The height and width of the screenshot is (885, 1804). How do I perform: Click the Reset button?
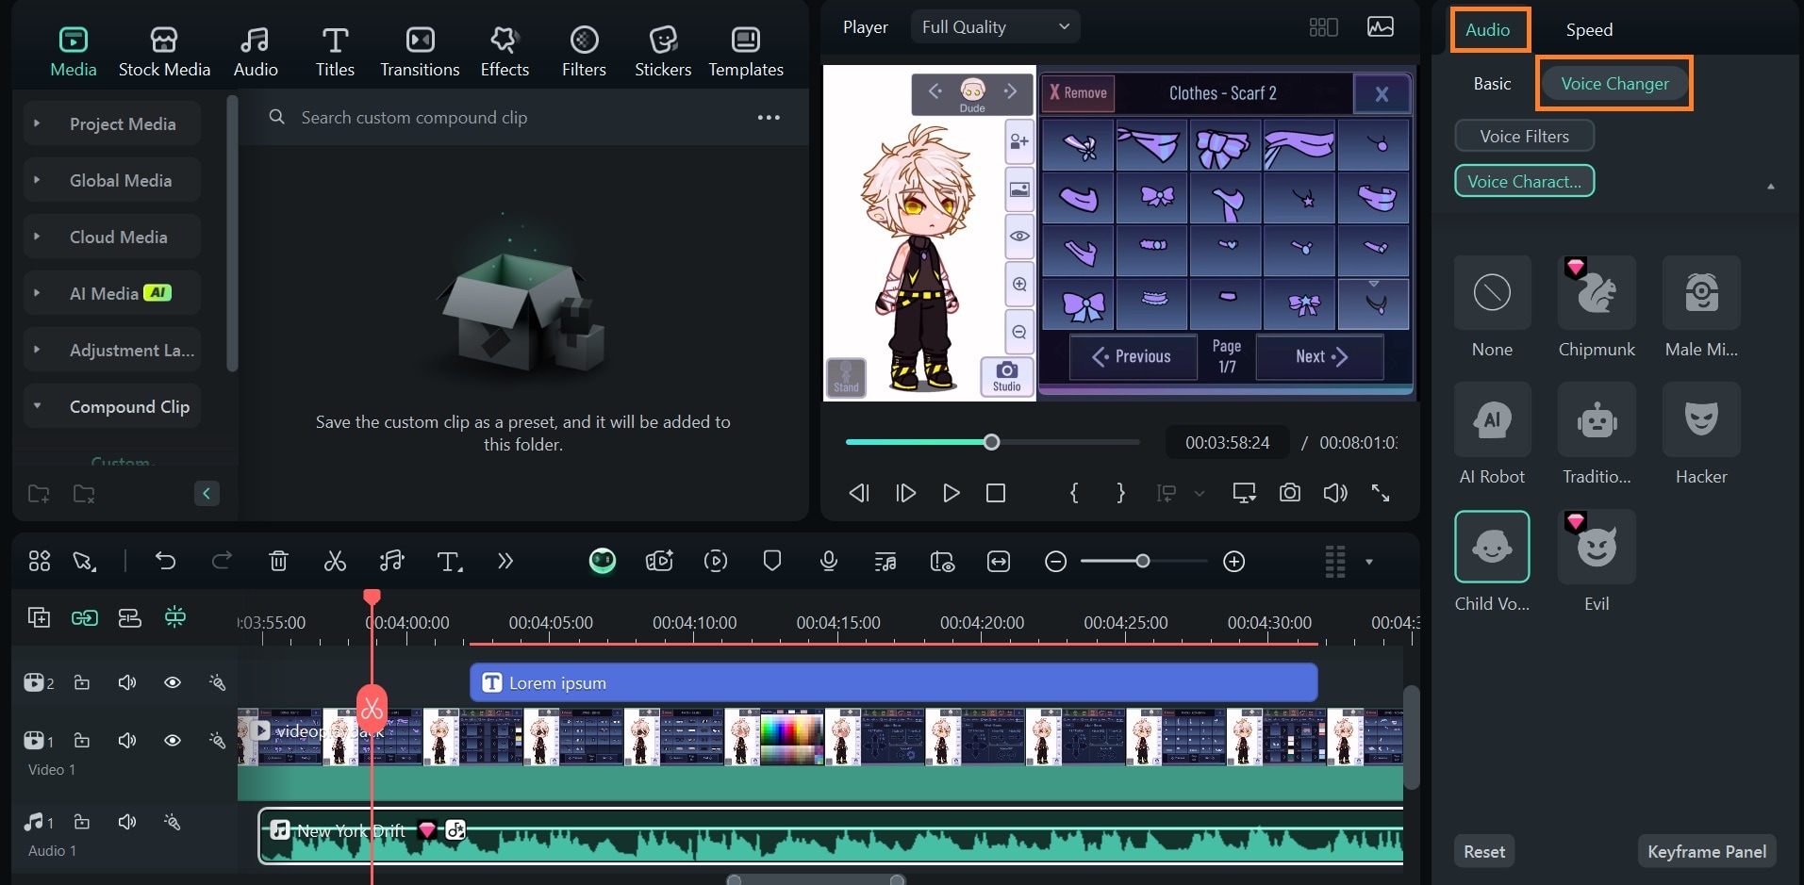coord(1484,851)
